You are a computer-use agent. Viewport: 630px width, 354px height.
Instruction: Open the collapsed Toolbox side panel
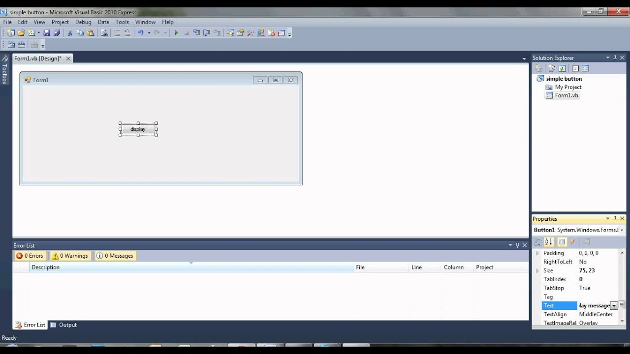coord(4,71)
